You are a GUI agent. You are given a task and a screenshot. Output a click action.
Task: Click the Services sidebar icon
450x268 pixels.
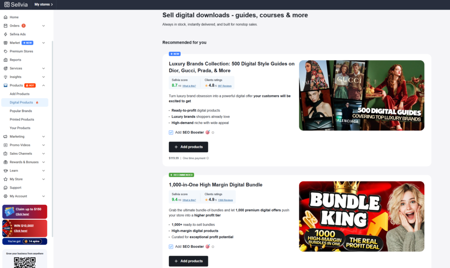coord(5,68)
